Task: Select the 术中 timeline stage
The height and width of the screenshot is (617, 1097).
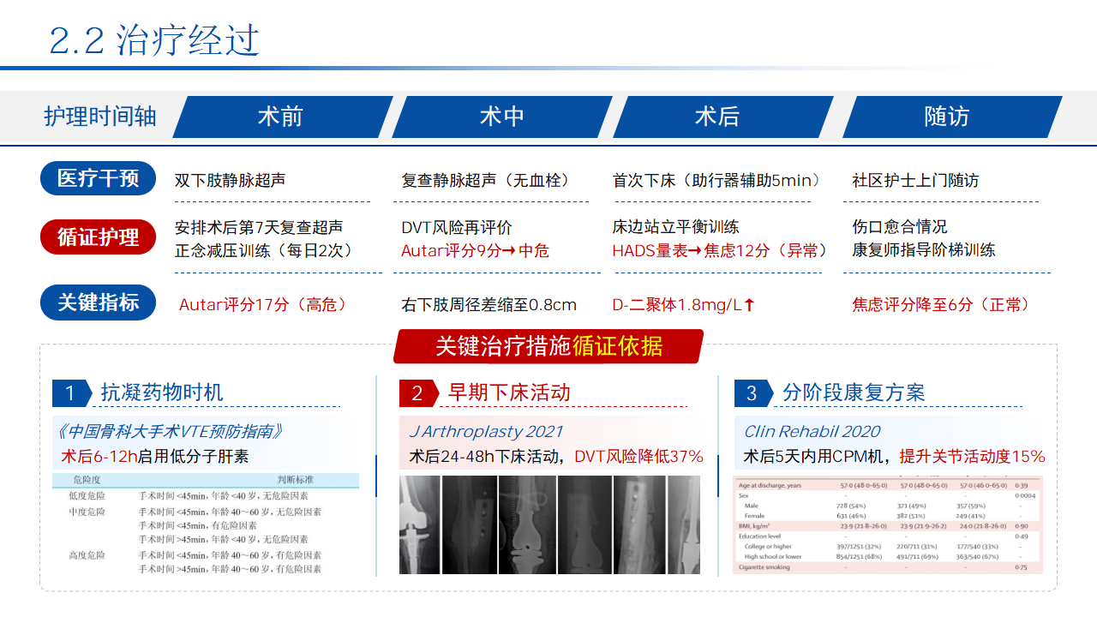Action: point(502,117)
